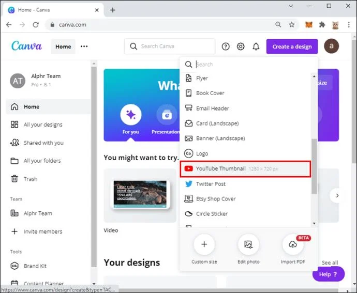Open the Home tab in header

click(63, 47)
